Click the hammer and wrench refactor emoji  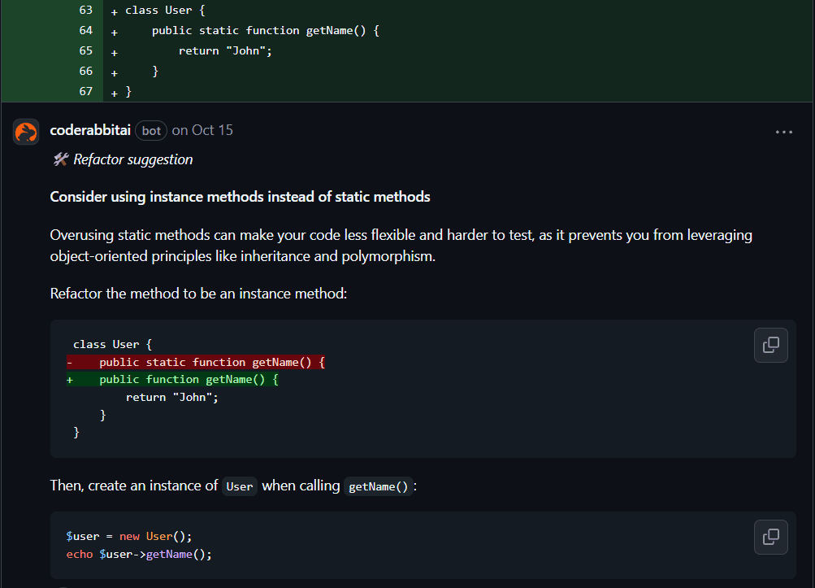(x=60, y=159)
